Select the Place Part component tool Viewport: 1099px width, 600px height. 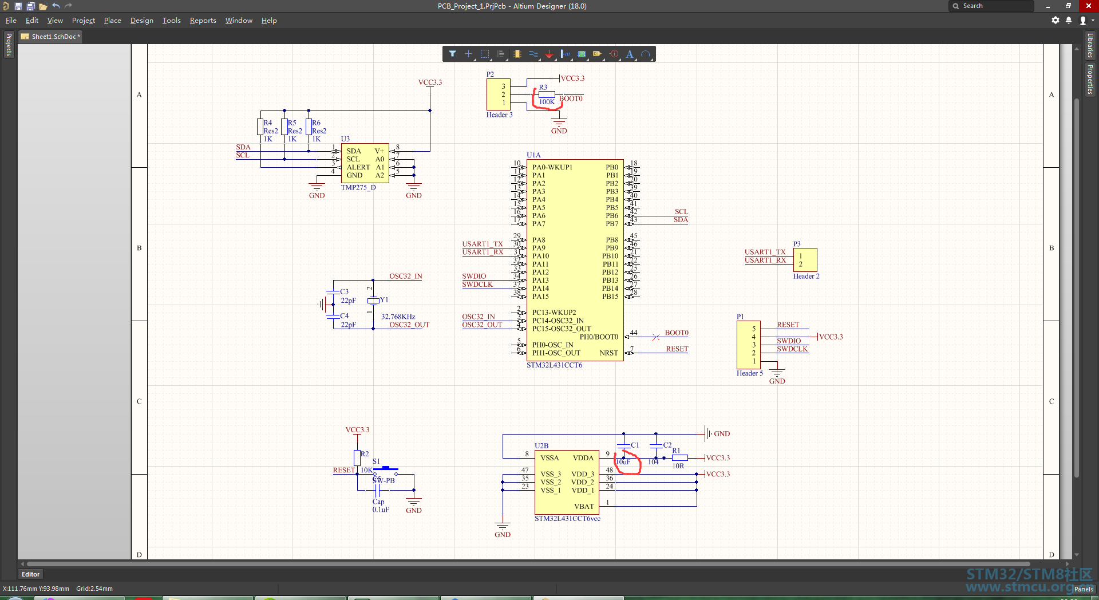pyautogui.click(x=517, y=54)
